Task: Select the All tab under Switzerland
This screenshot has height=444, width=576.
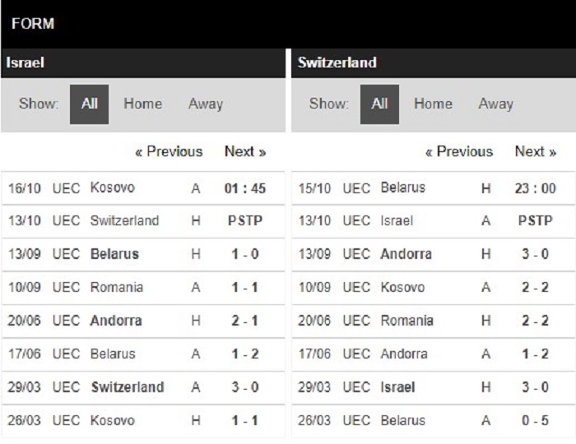Action: pyautogui.click(x=379, y=104)
